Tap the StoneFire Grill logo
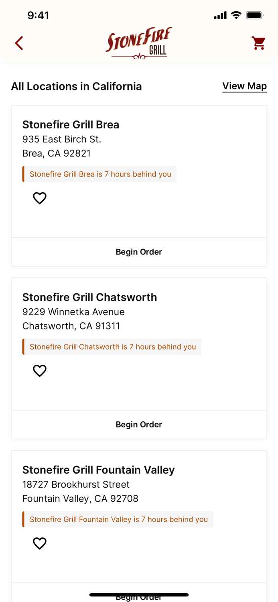Viewport: 278px width, 602px height. coord(139,42)
